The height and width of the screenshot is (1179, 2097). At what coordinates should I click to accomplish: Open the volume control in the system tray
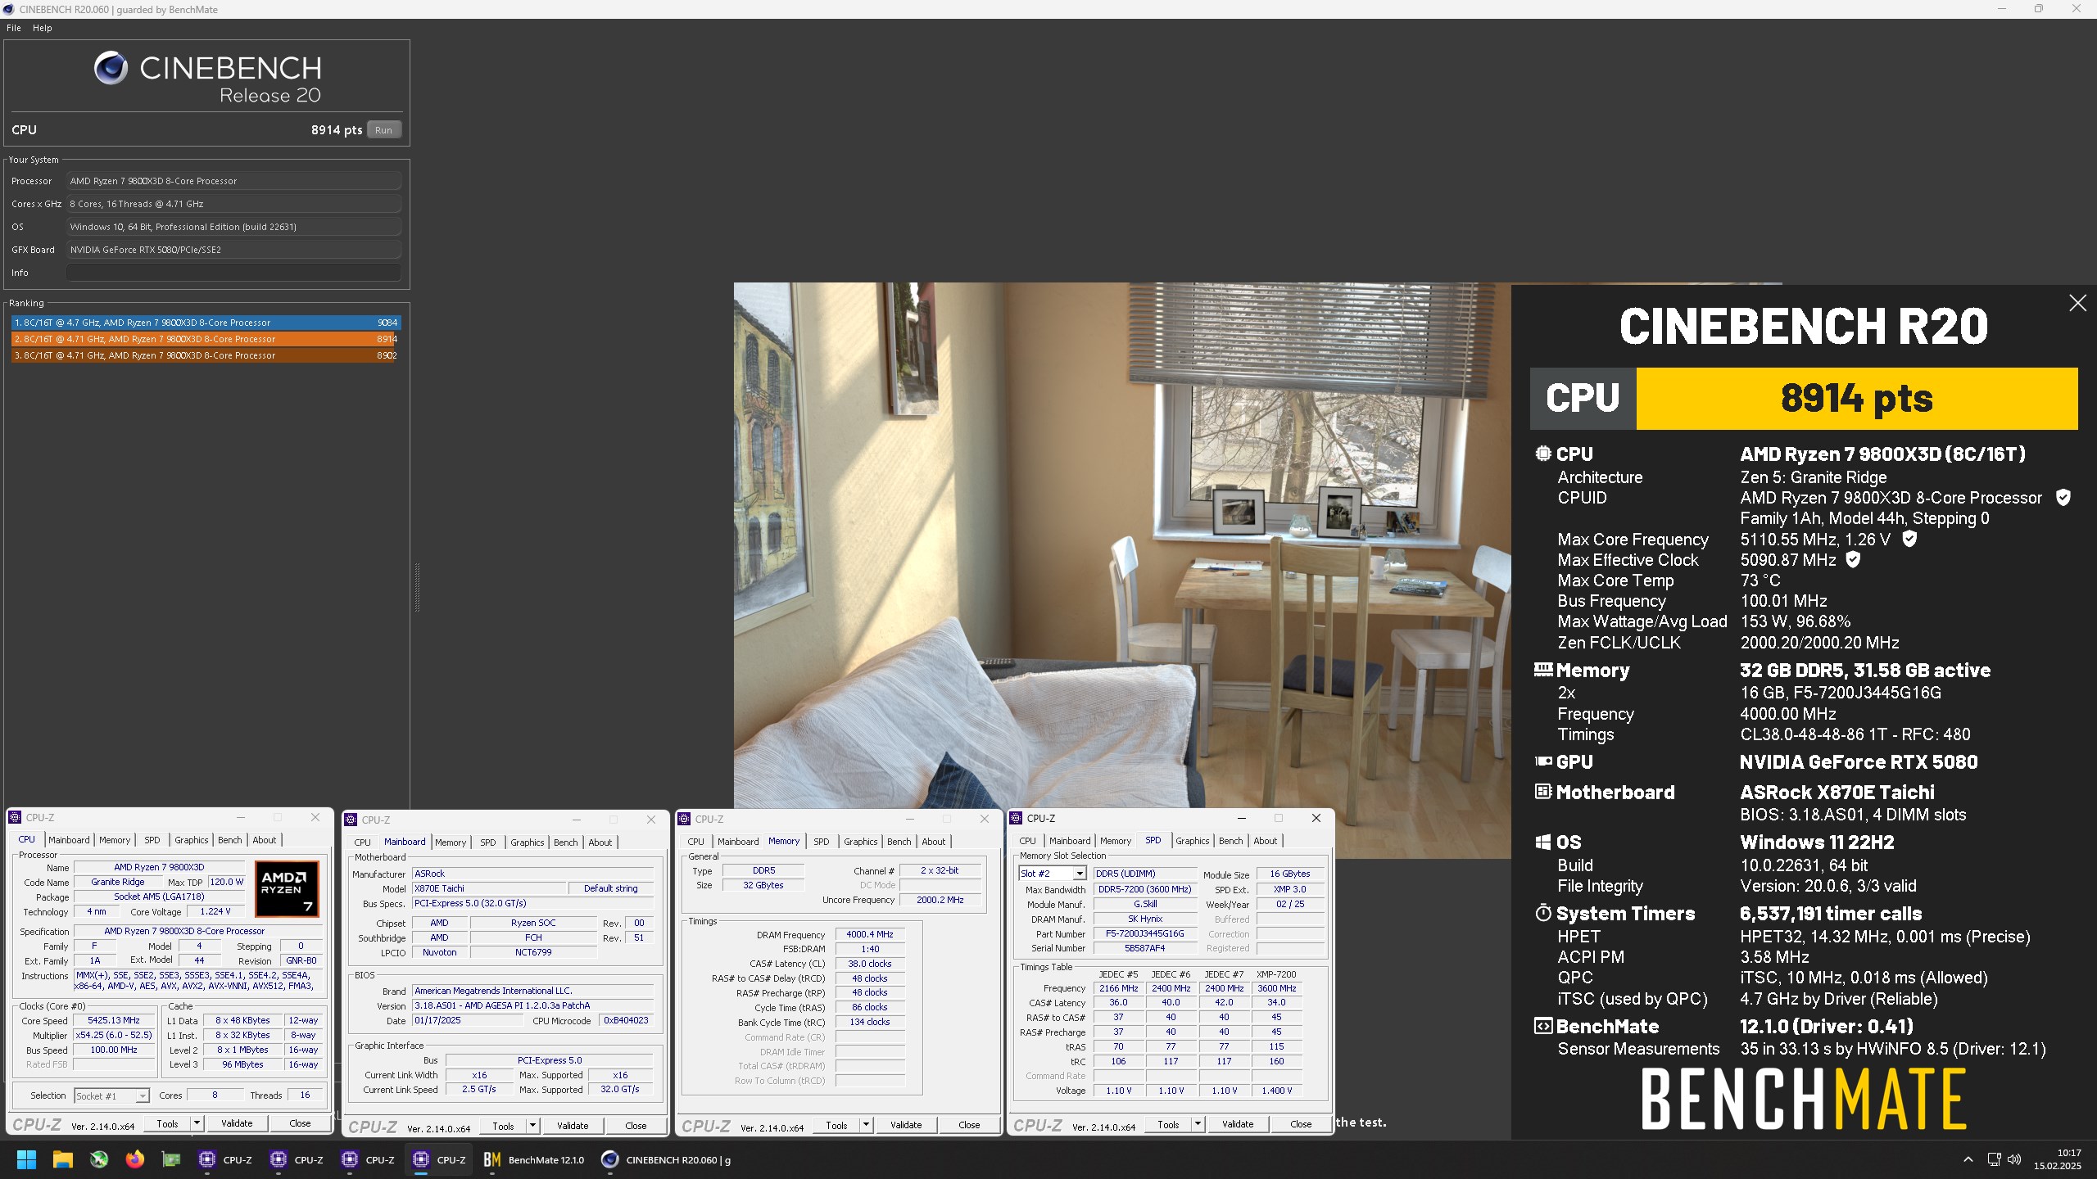[2014, 1160]
